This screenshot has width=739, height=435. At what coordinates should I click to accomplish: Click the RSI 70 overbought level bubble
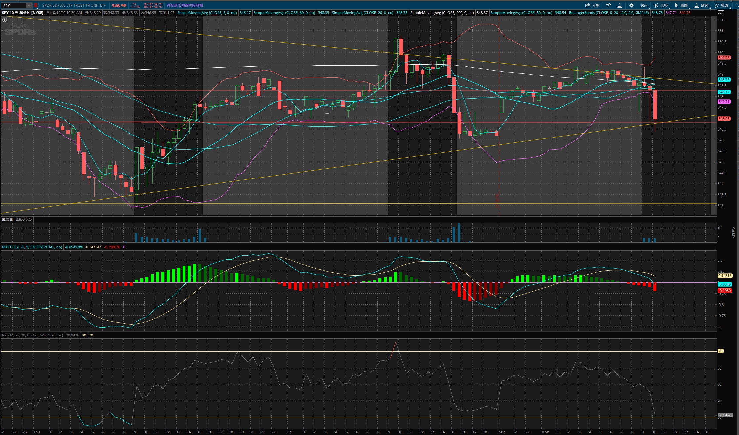[x=720, y=351]
